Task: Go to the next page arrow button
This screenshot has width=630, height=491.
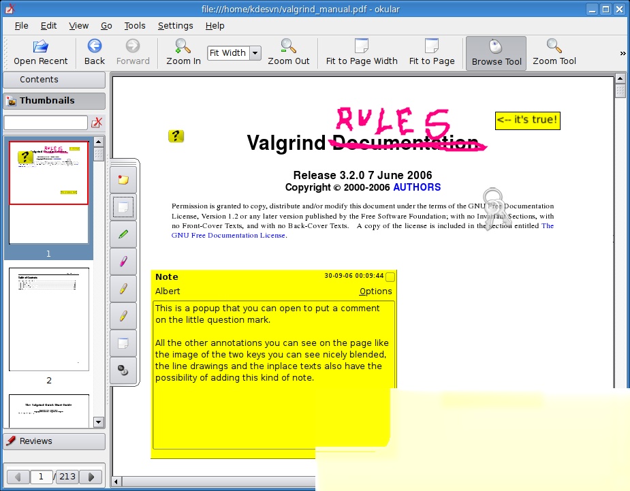Action: click(x=91, y=477)
